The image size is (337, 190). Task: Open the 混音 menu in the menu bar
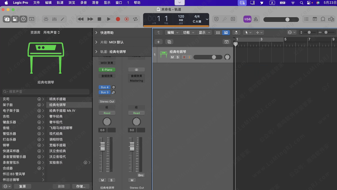(95, 2)
